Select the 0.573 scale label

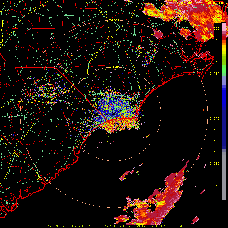coord(215,119)
